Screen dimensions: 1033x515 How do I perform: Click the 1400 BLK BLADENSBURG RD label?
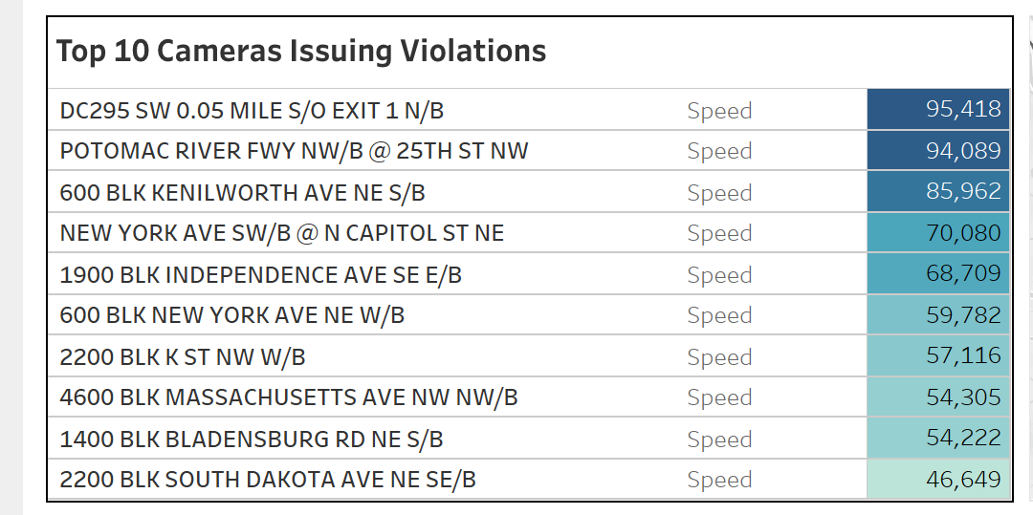point(252,440)
